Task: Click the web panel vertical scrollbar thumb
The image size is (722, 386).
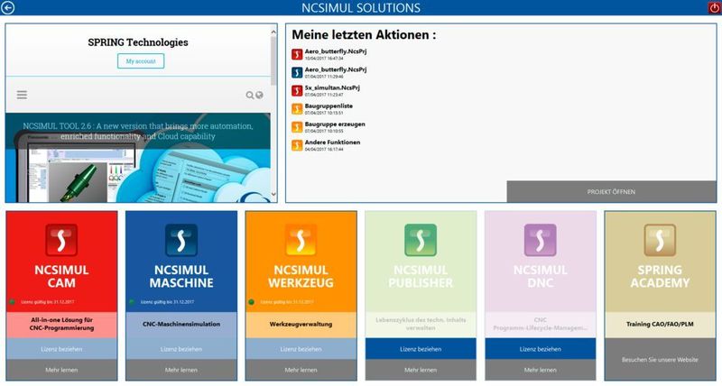Action: tap(273, 60)
